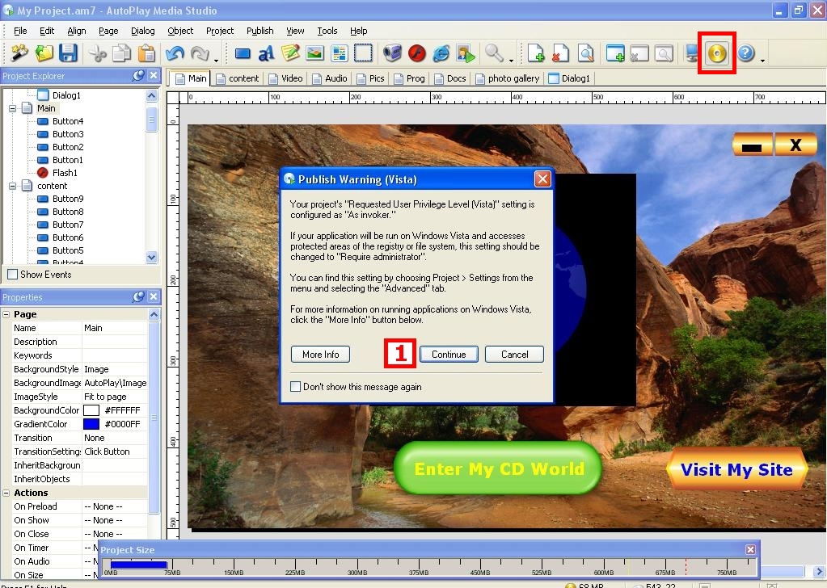Check "Don't show this message again"
This screenshot has width=827, height=588.
pos(296,387)
